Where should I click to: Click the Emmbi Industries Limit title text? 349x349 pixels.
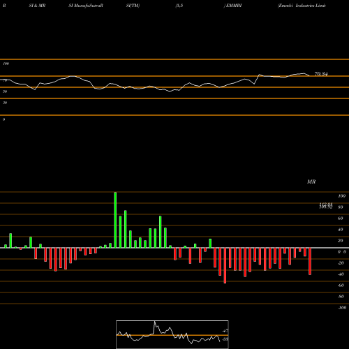pos(302,6)
